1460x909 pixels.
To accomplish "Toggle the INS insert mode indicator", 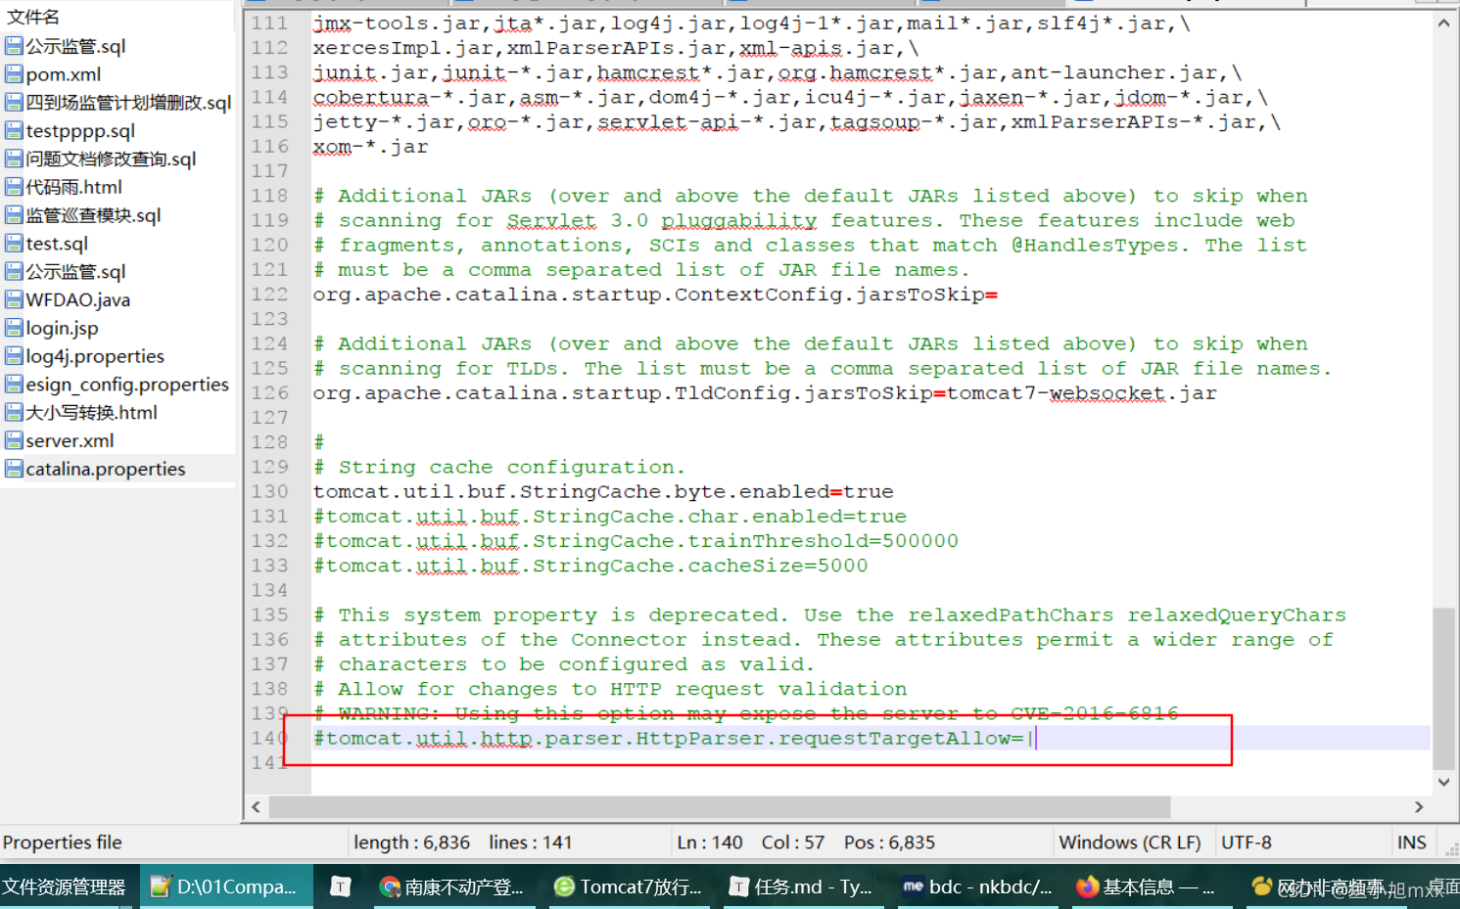I will tap(1412, 842).
